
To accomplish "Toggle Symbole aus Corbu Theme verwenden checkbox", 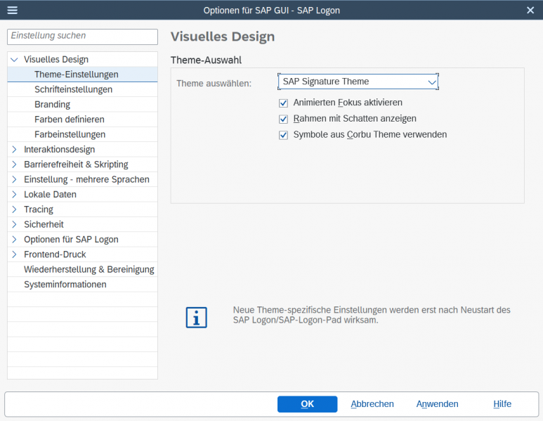I will (x=283, y=135).
